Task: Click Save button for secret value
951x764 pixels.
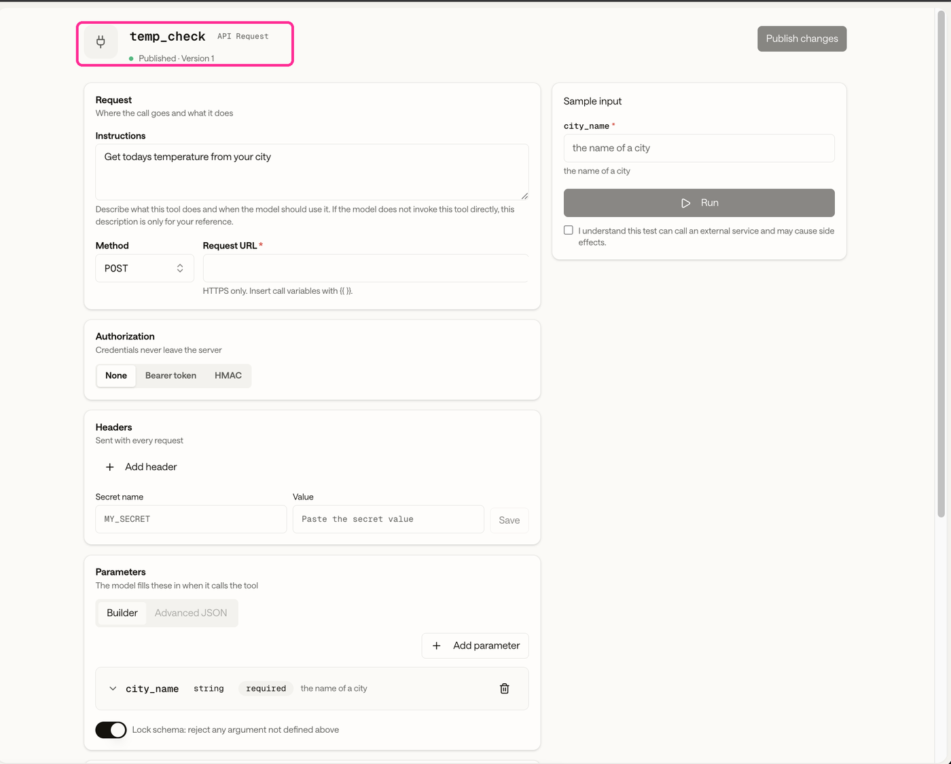Action: [x=509, y=520]
